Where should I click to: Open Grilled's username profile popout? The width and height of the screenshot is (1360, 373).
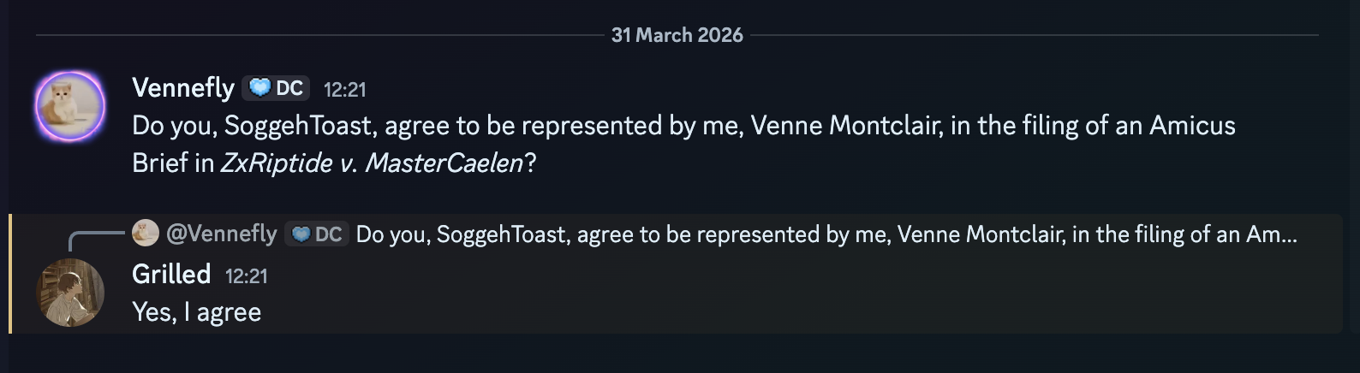coord(171,274)
